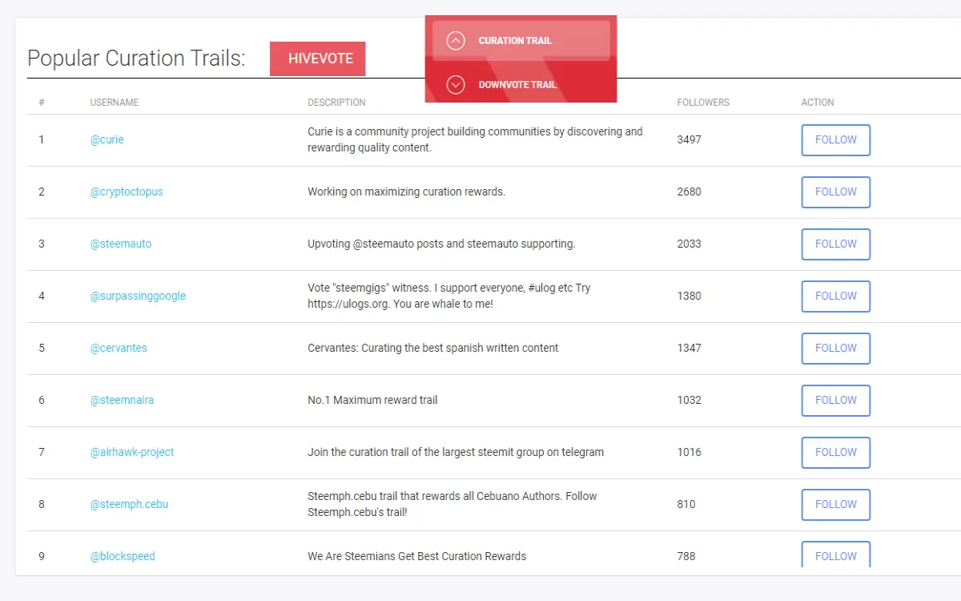This screenshot has height=601, width=961.
Task: Click 'We Are Steemians' description
Action: 417,556
